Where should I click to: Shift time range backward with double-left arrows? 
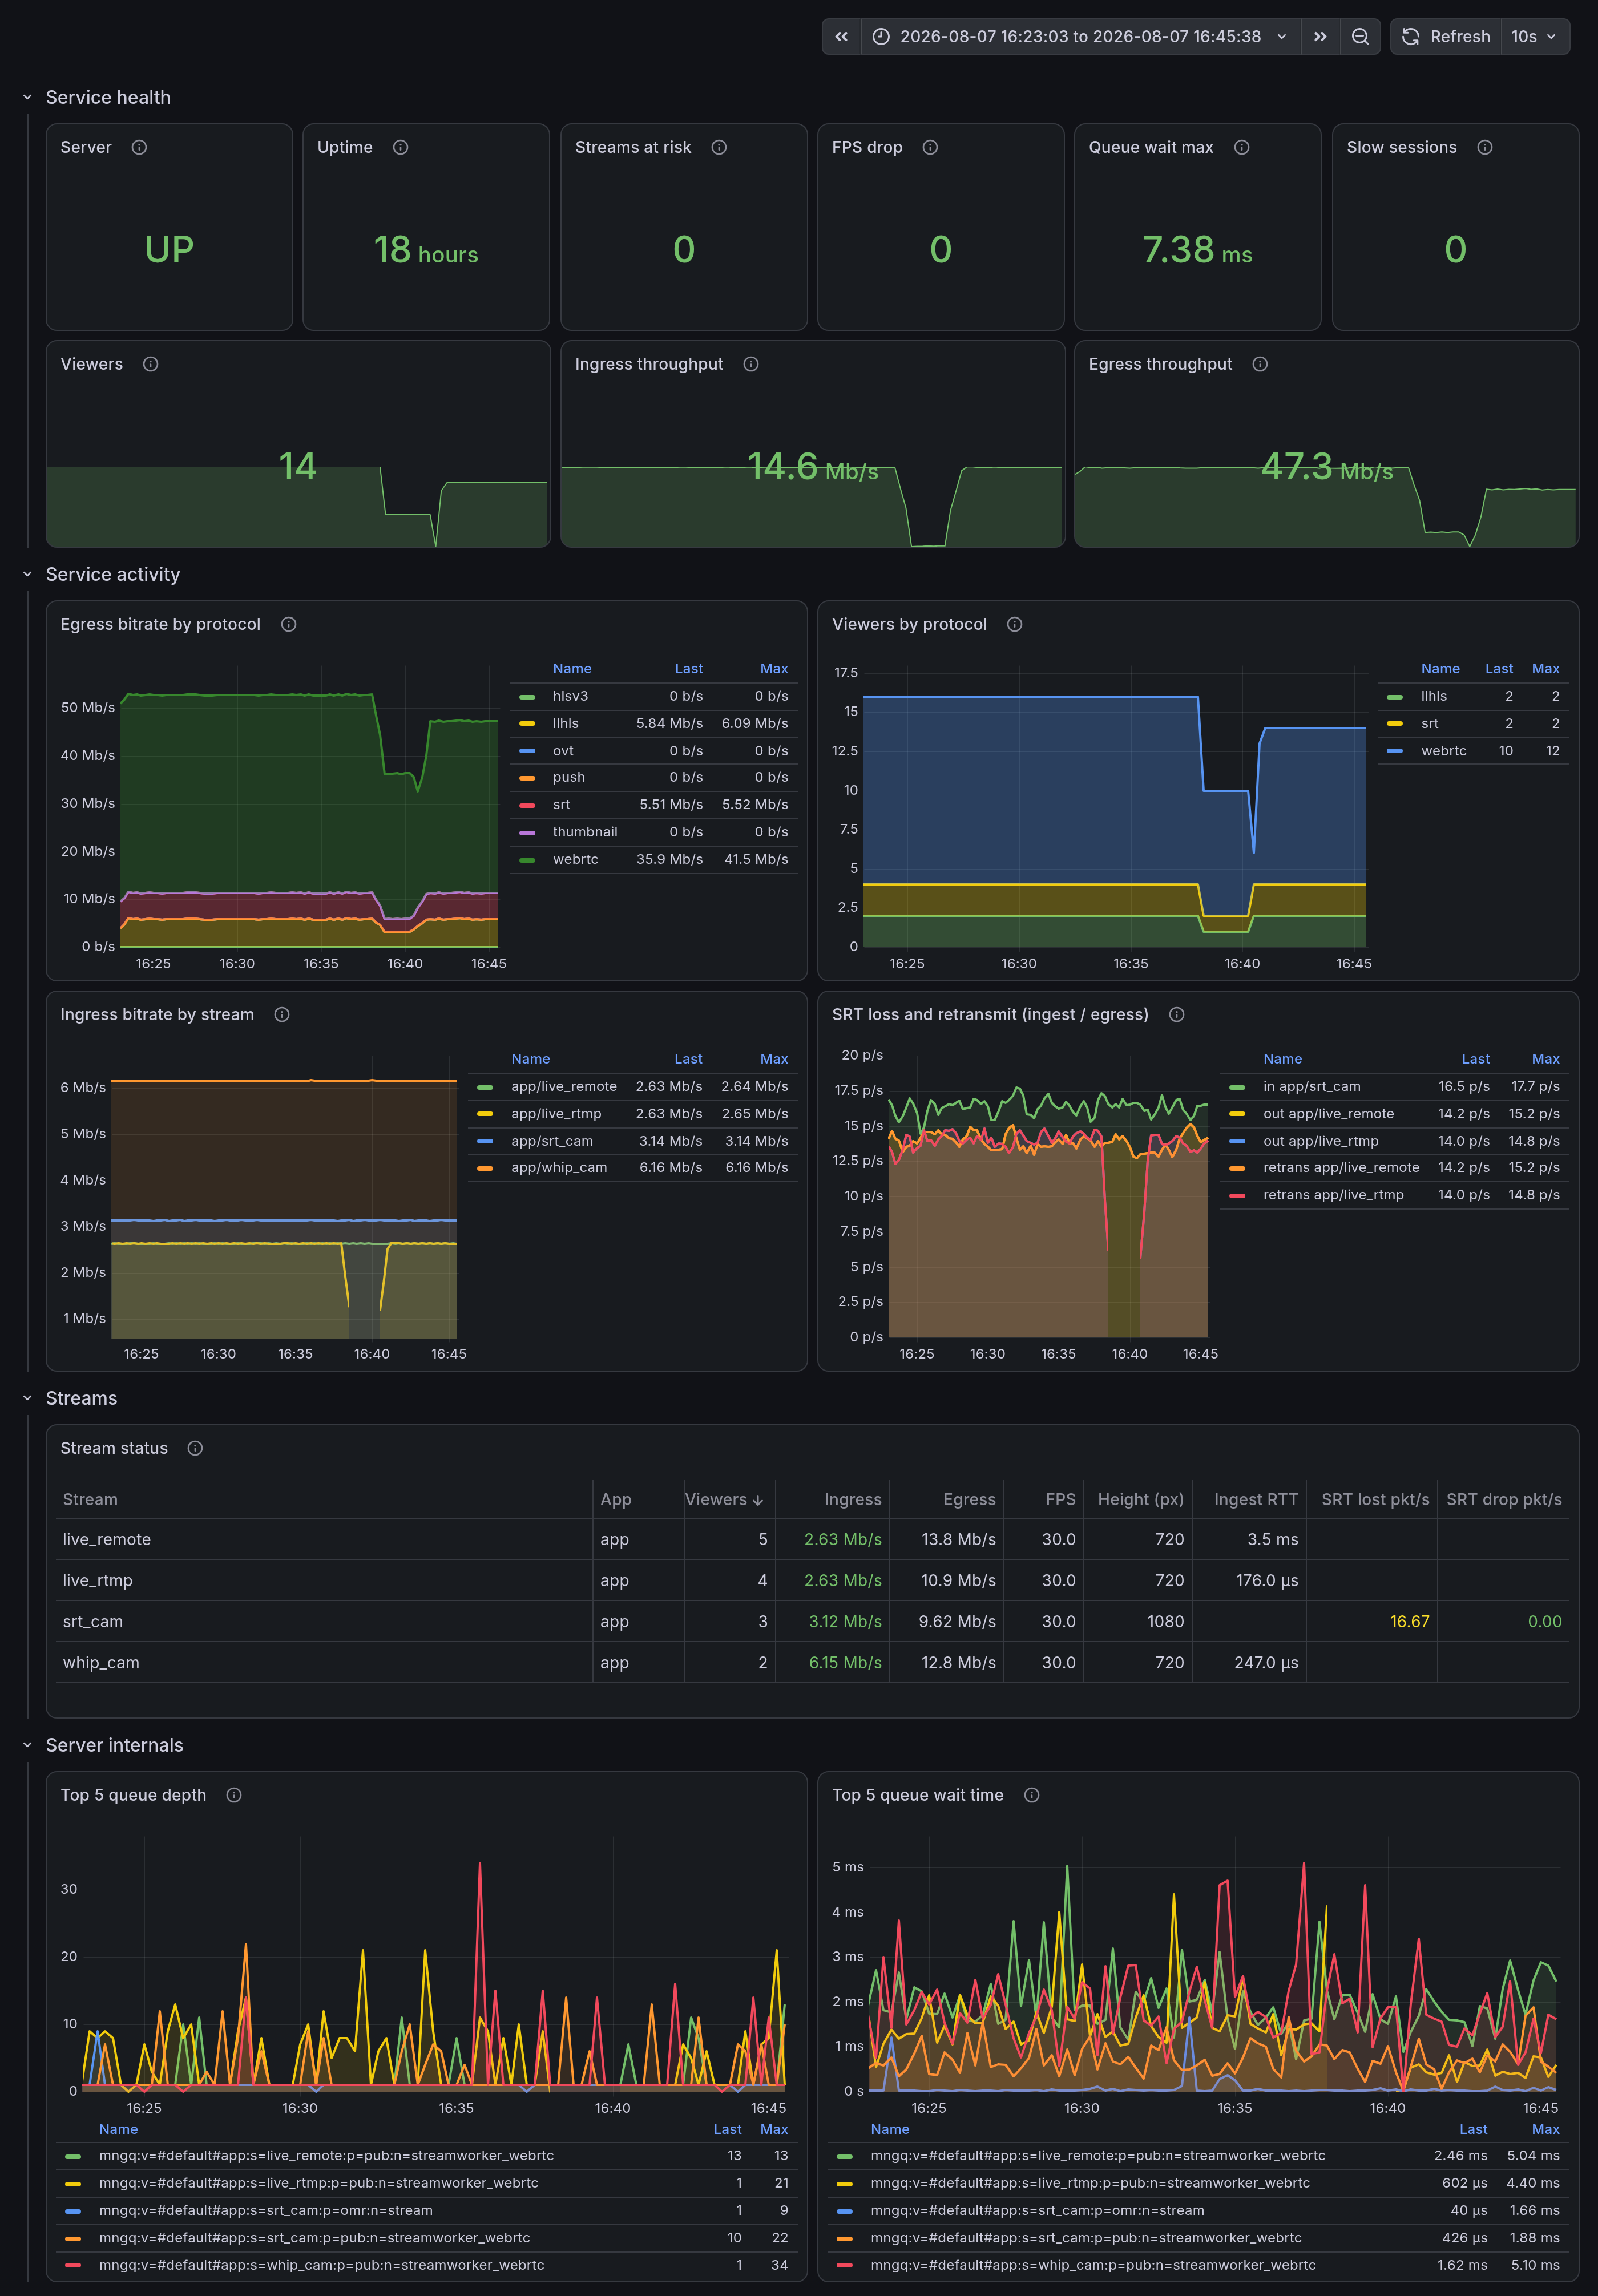(841, 37)
